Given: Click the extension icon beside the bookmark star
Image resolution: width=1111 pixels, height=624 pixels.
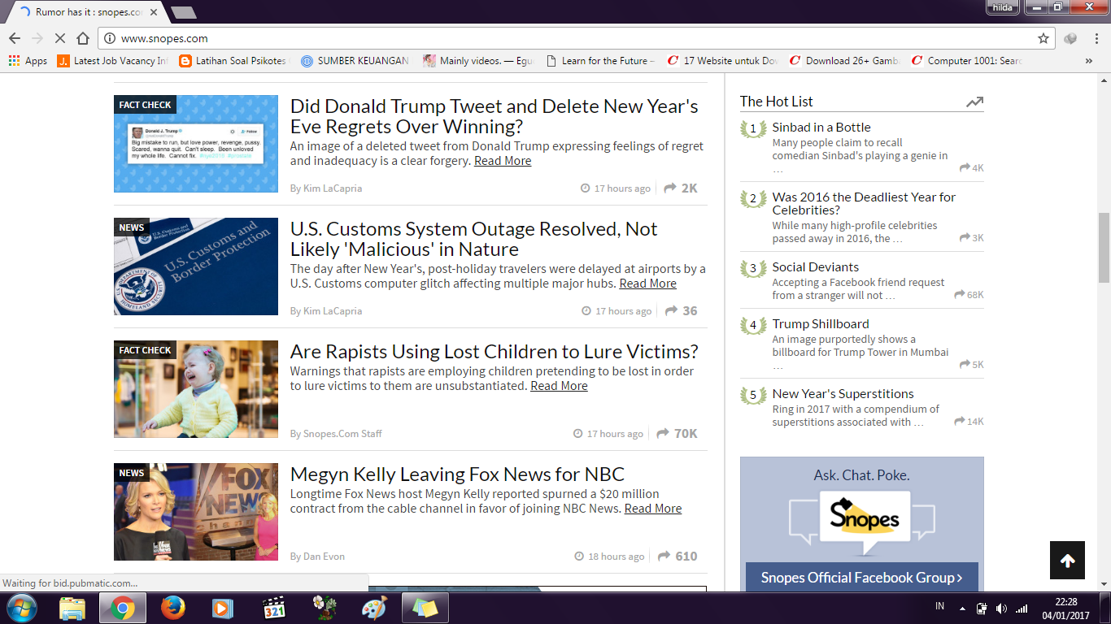Looking at the screenshot, I should tap(1070, 38).
